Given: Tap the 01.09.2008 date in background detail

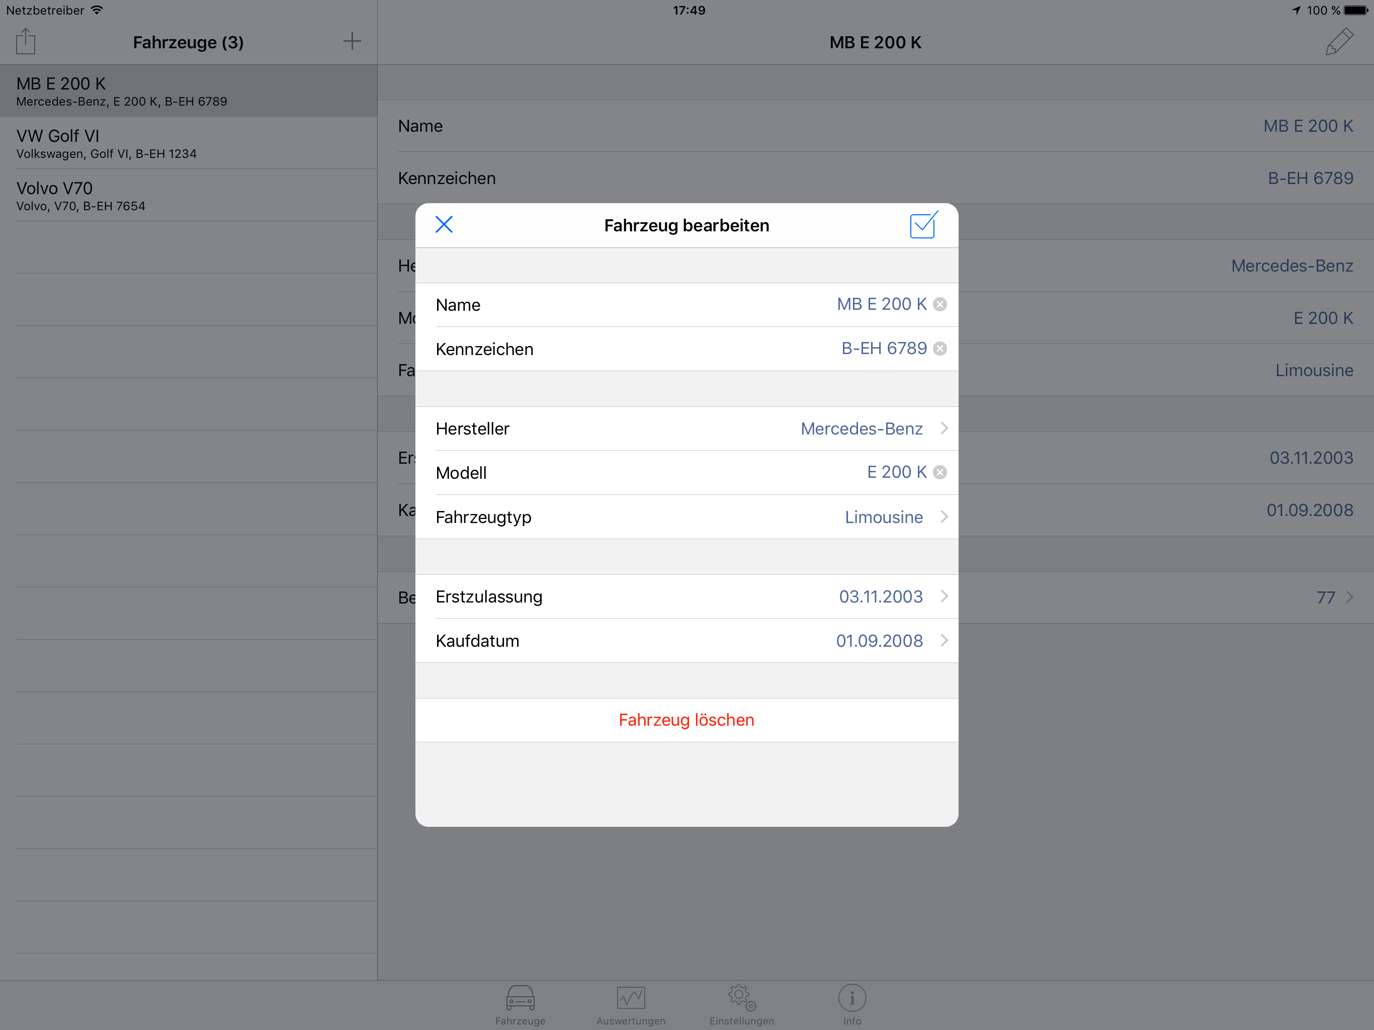Looking at the screenshot, I should click(1310, 510).
